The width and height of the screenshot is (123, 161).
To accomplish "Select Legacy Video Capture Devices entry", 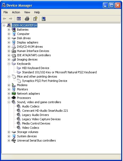I will tap(41, 119).
